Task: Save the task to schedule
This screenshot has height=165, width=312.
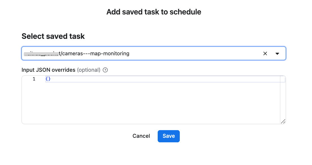Action: click(168, 136)
